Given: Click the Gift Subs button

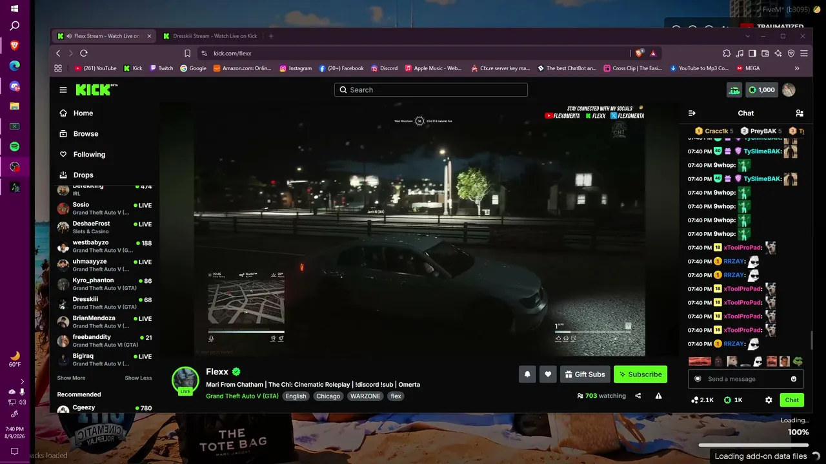Looking at the screenshot, I should pos(585,374).
